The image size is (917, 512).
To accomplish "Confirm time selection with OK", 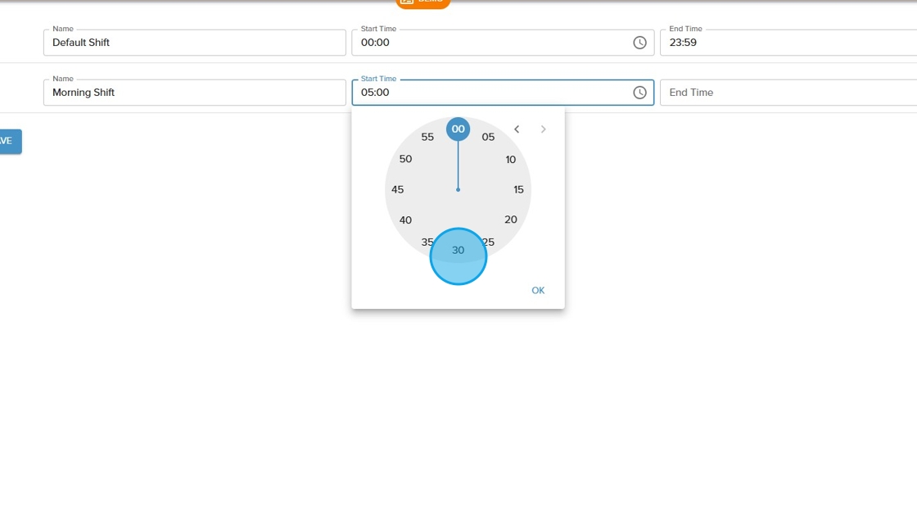I will pyautogui.click(x=538, y=291).
